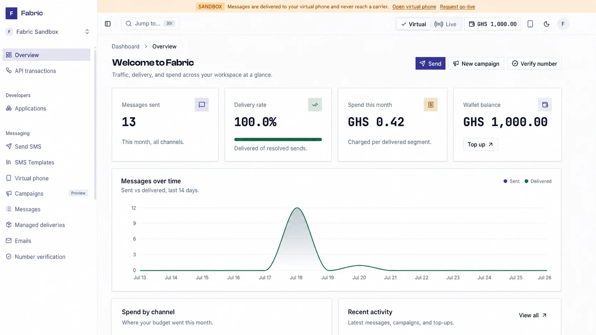
Task: Click the Jul 18 peak on chart
Action: click(x=297, y=208)
